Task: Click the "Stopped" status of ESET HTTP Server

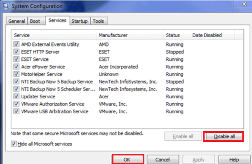Action: (175, 52)
